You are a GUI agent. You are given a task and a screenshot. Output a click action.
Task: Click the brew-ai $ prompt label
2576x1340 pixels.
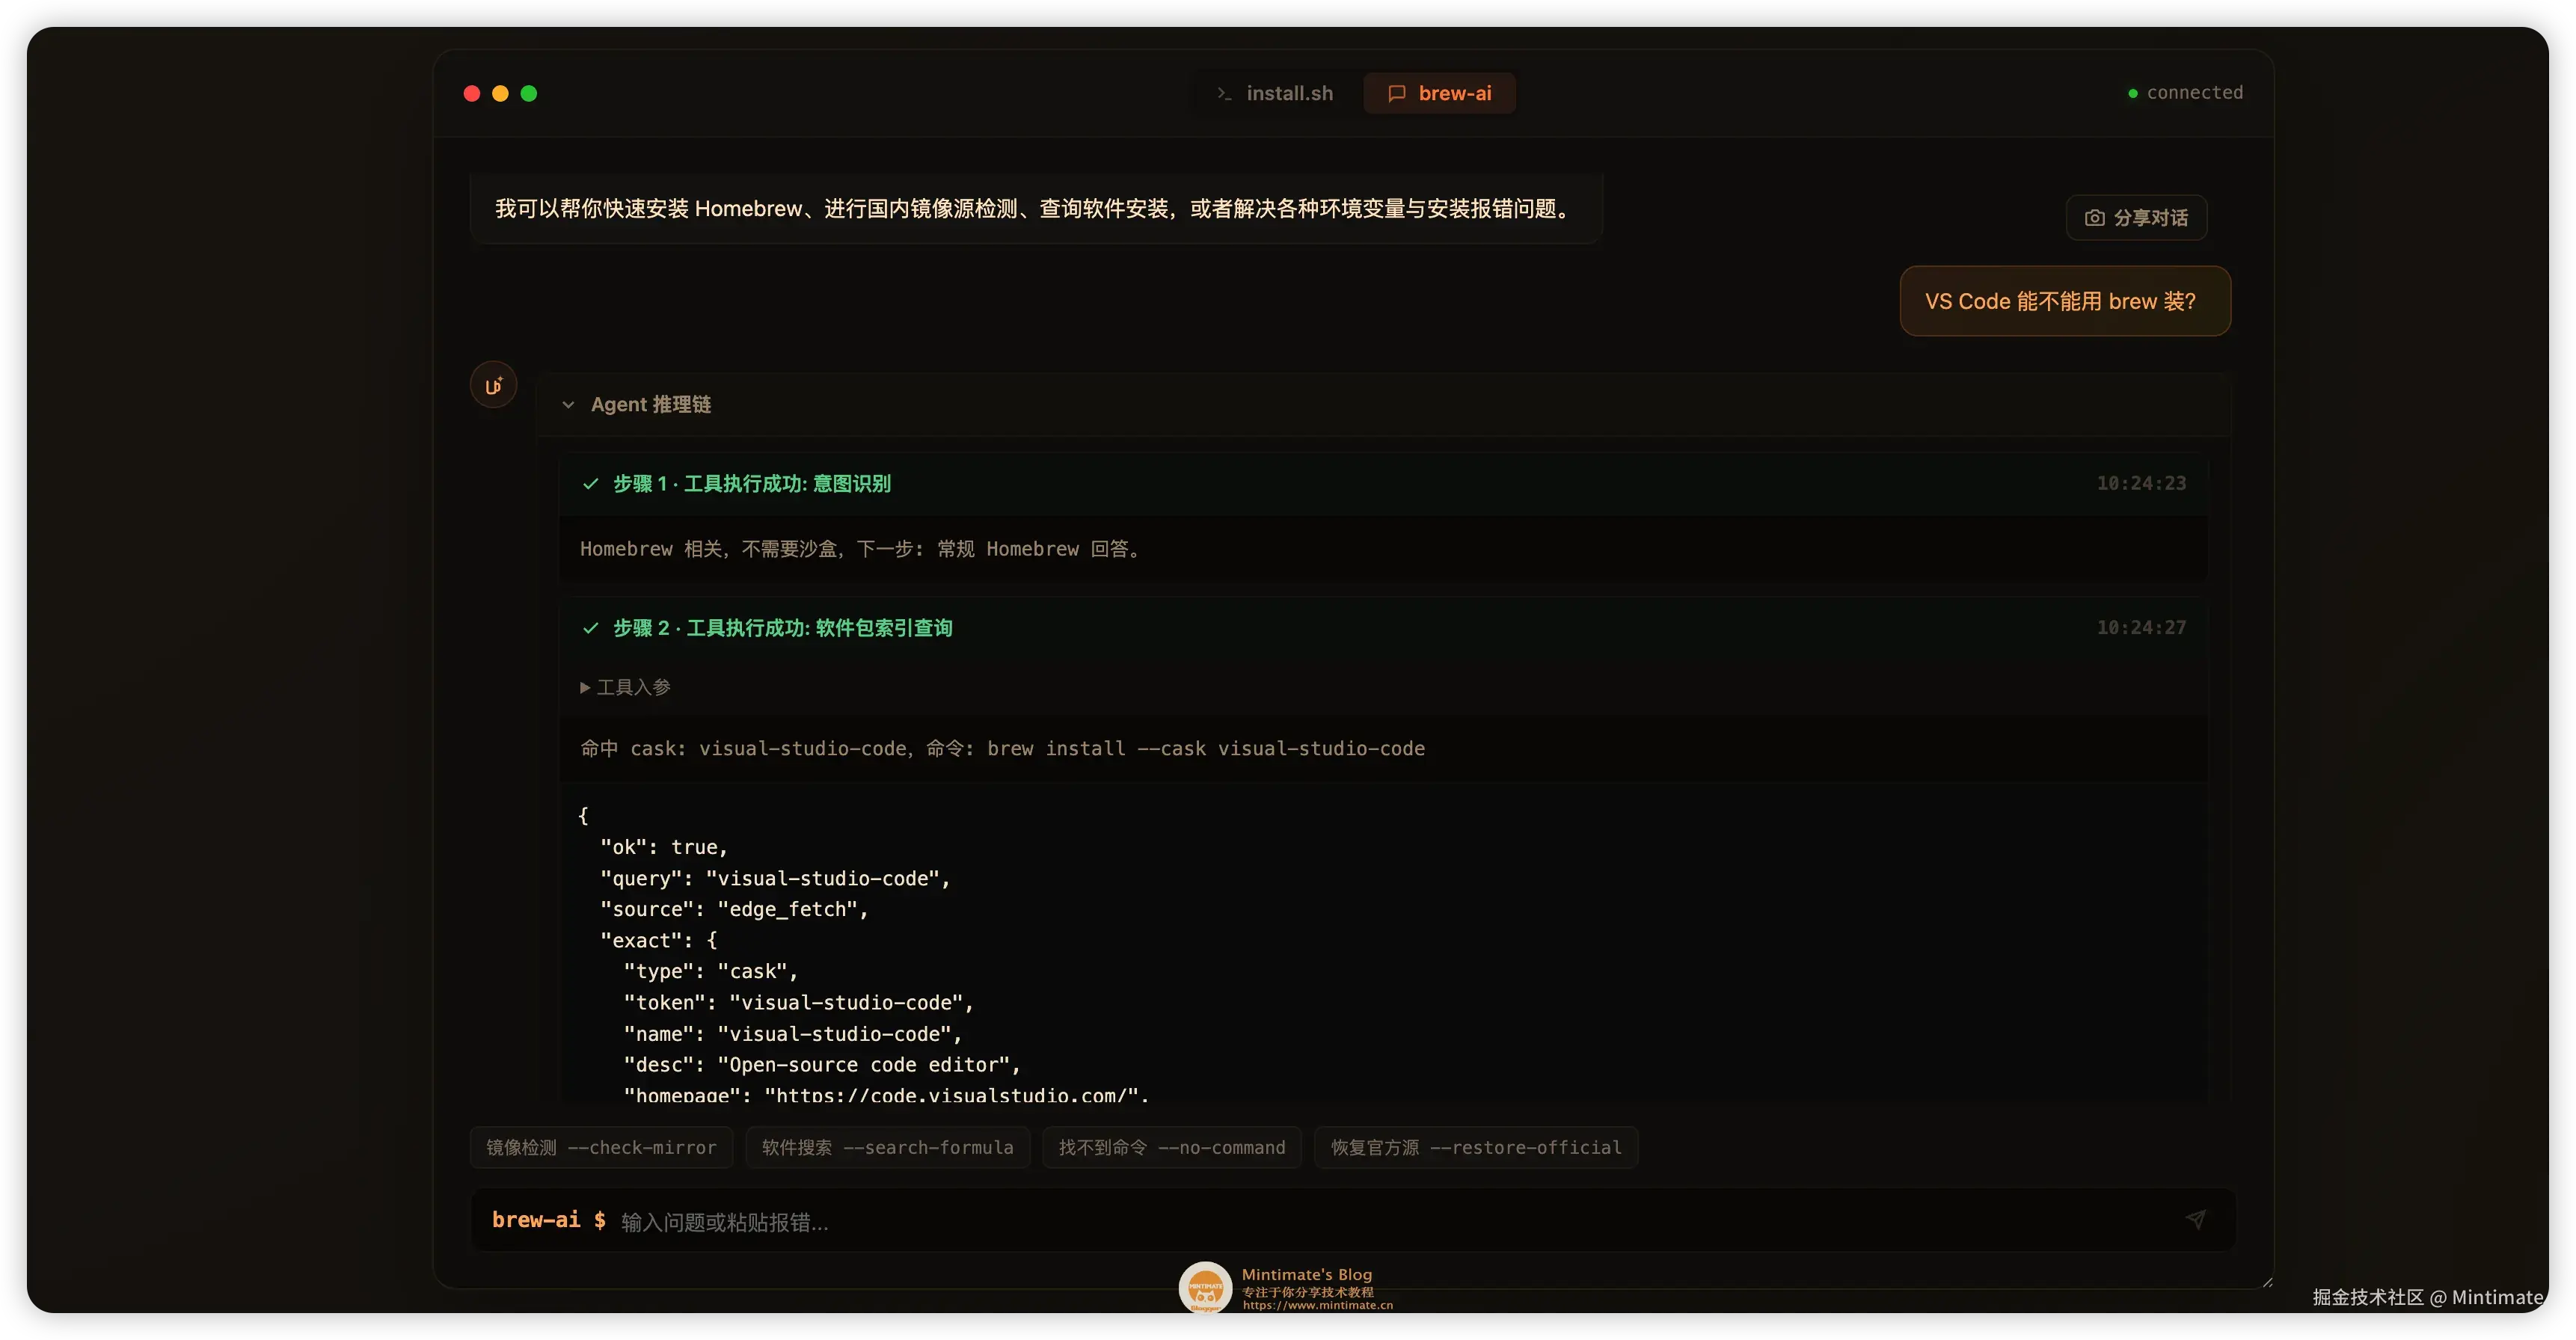548,1220
